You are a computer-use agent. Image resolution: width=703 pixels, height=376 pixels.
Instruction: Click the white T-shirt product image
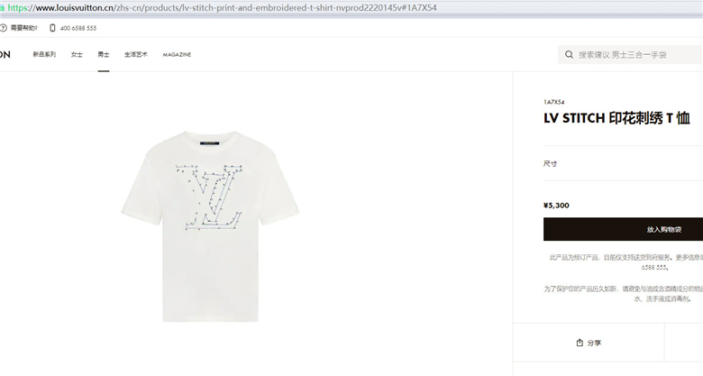coord(210,226)
